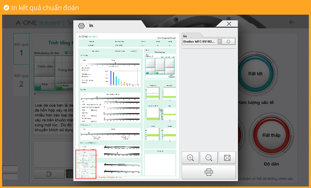Switch to Kết quả 1 tab
This screenshot has width=311, height=188.
click(x=21, y=49)
